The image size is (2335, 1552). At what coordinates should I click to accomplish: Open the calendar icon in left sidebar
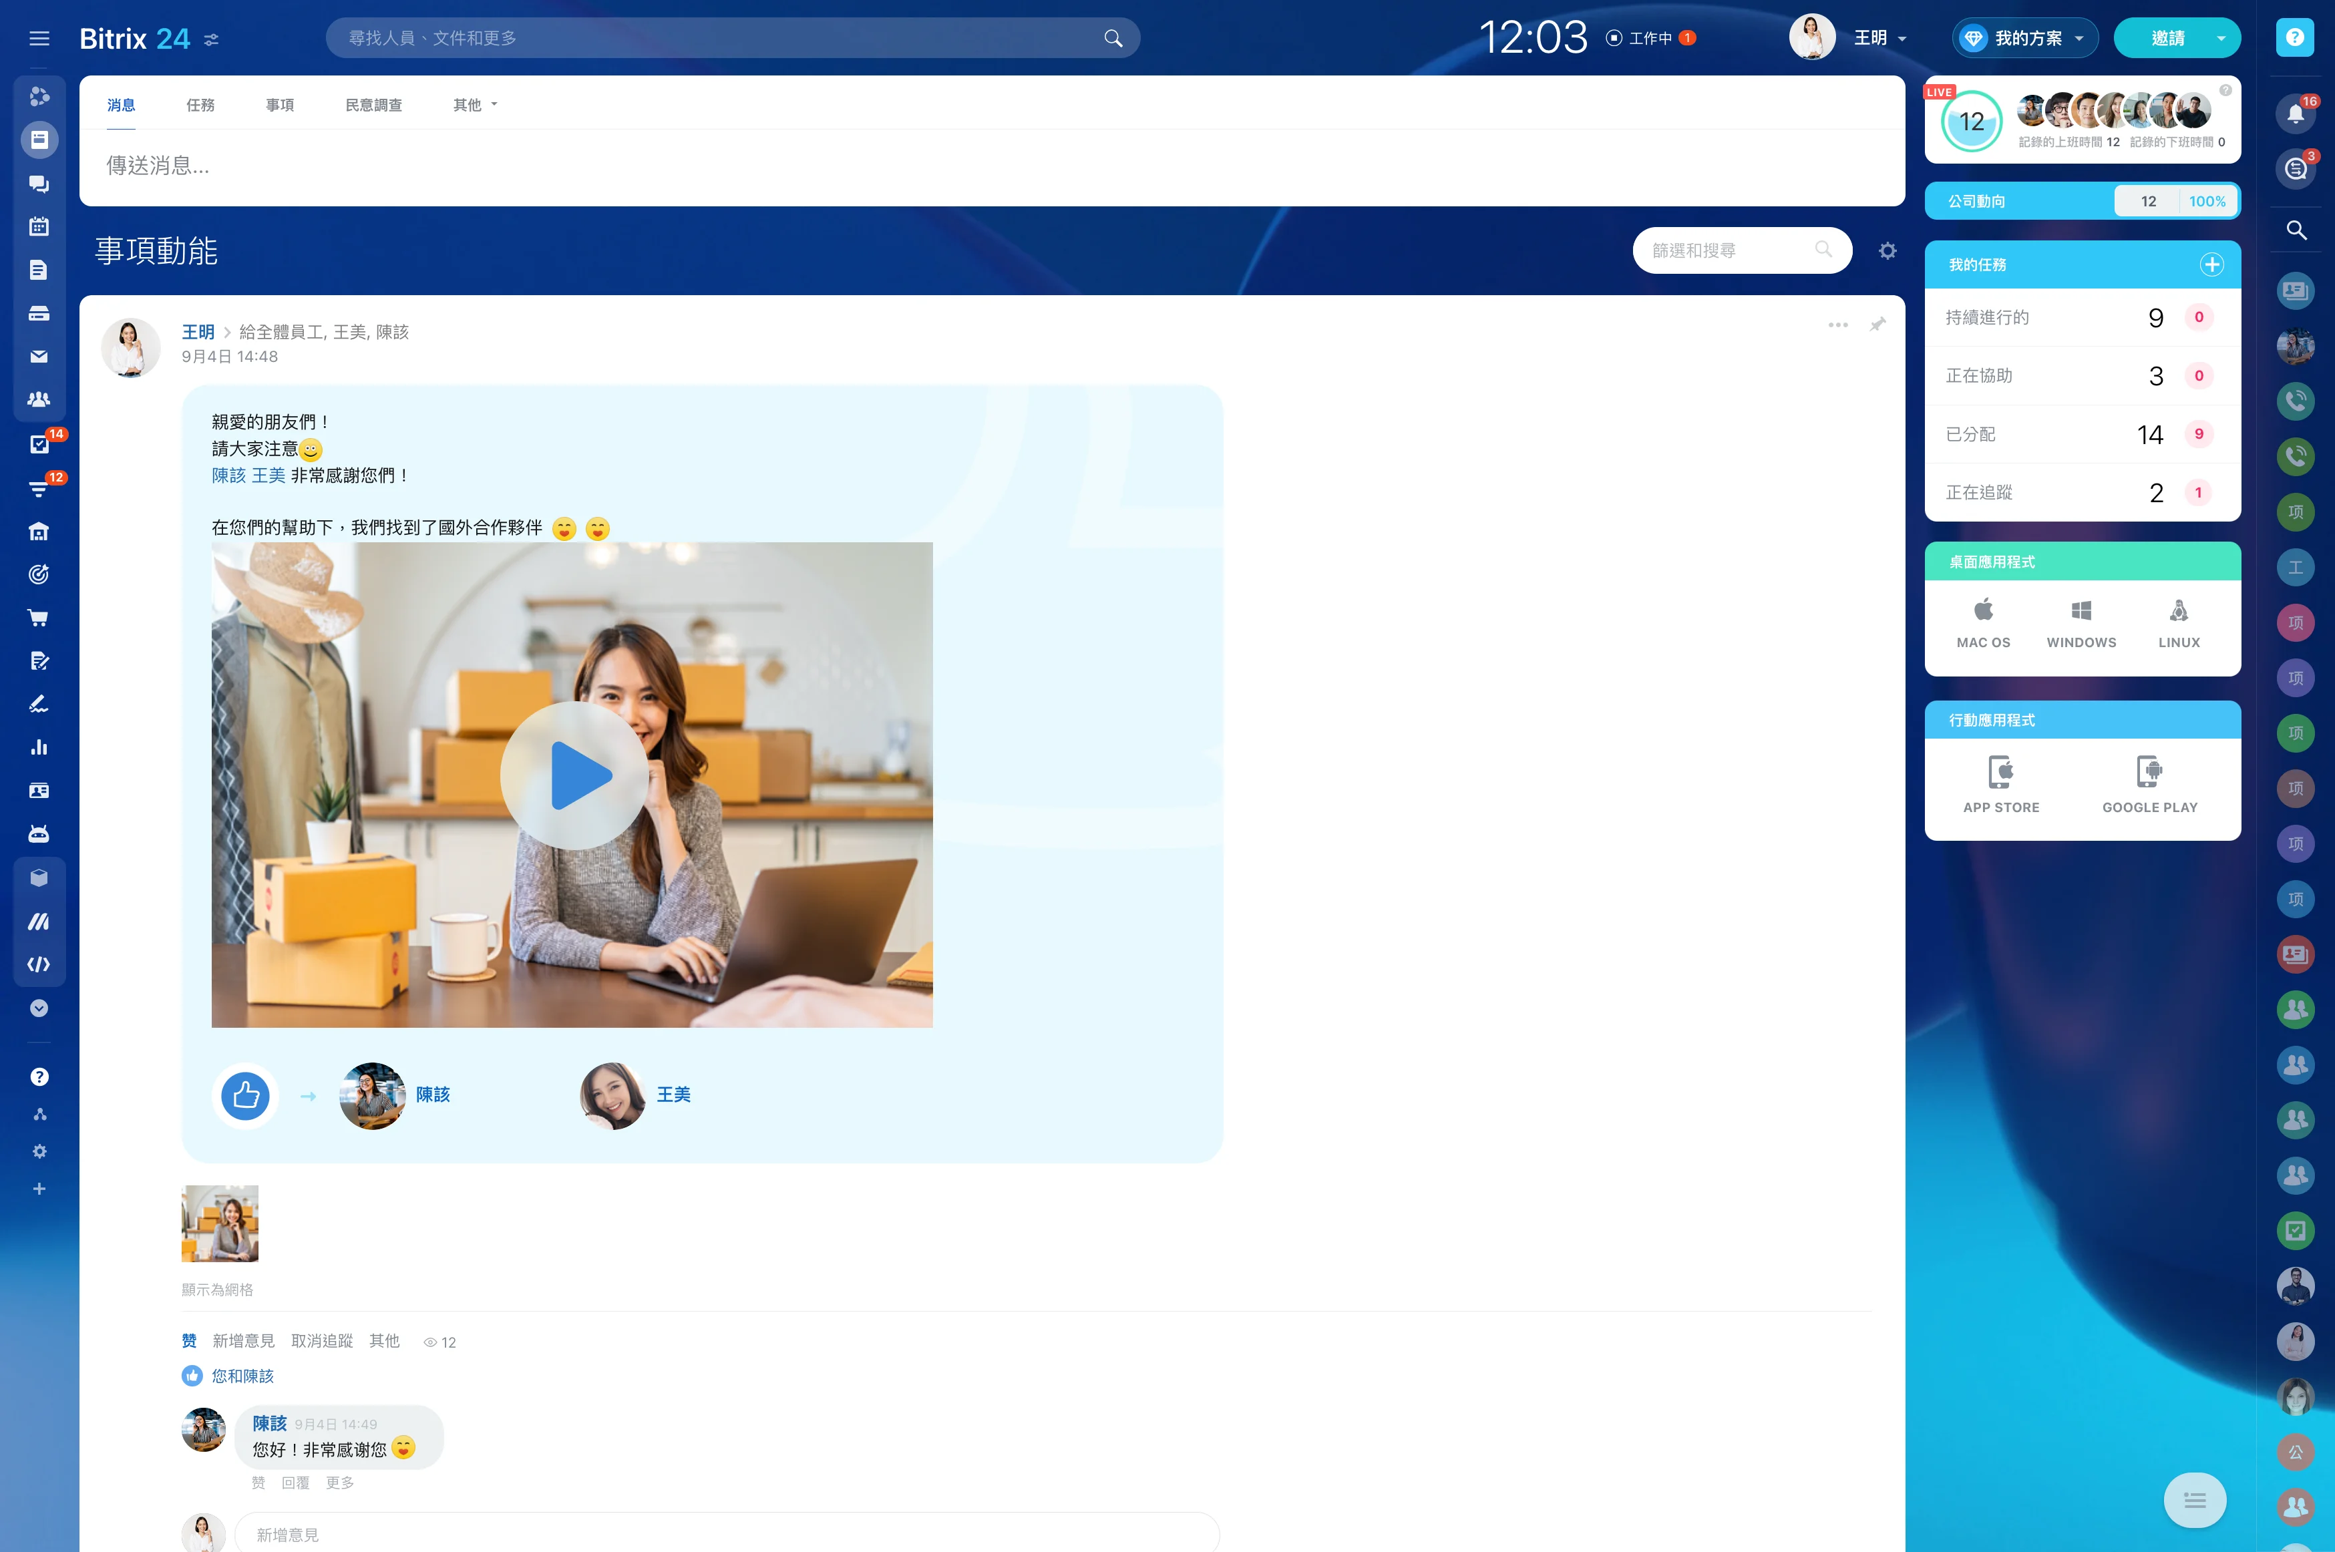click(x=39, y=226)
